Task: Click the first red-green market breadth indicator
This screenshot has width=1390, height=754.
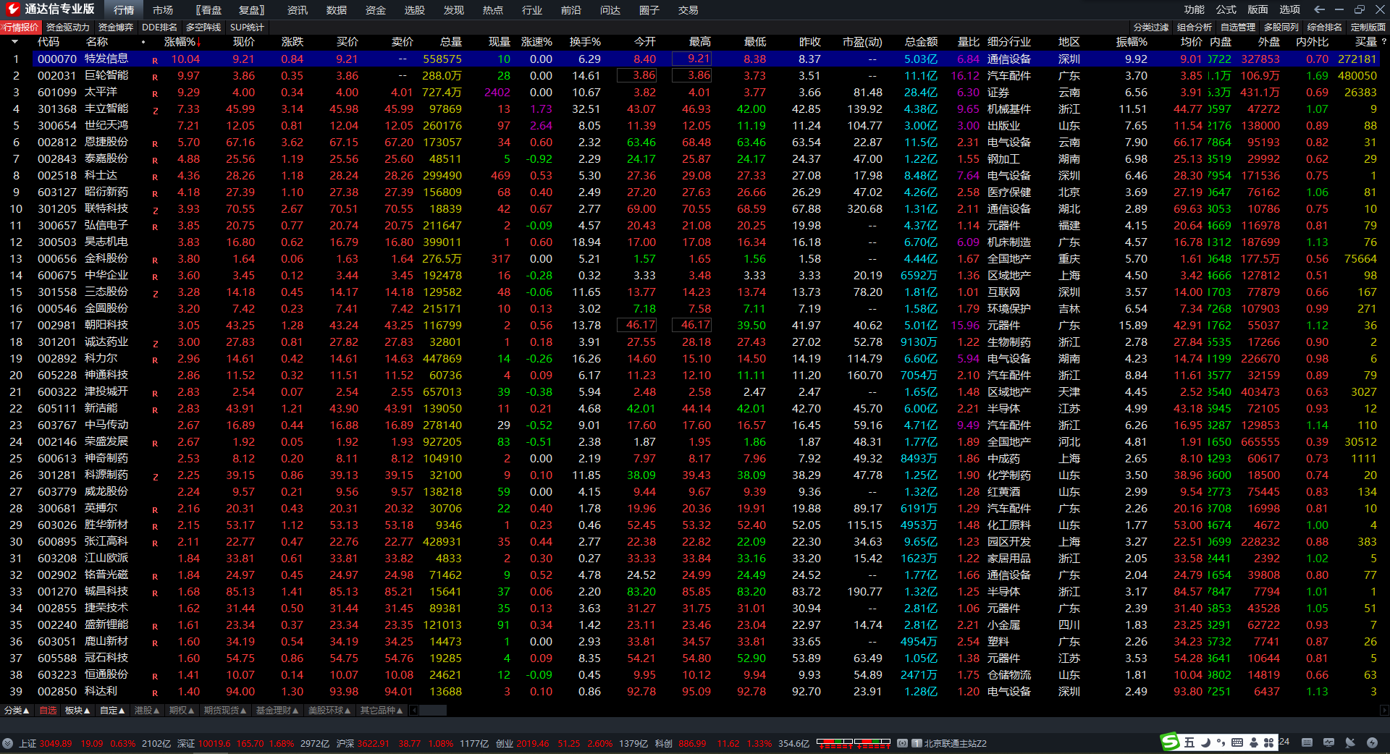Action: [x=834, y=742]
